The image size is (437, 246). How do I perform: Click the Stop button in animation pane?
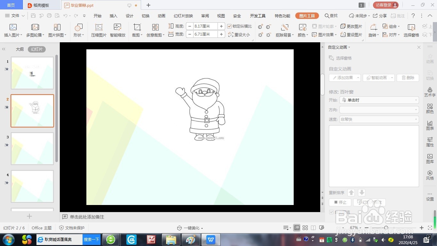340,202
